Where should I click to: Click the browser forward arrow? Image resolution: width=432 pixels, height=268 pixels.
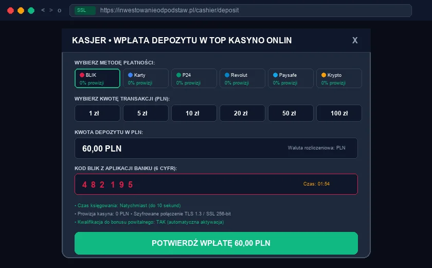51,10
